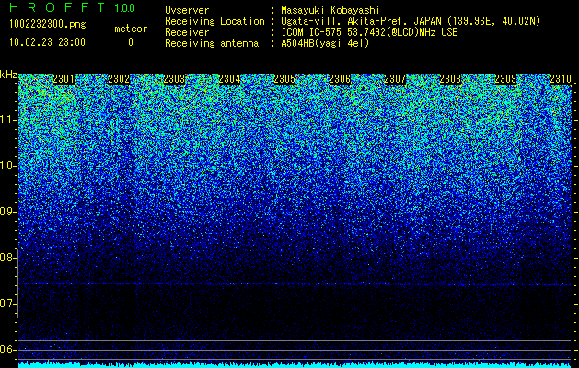Click the 2306 time marker
Screen dimensions: 579x368
340,79
